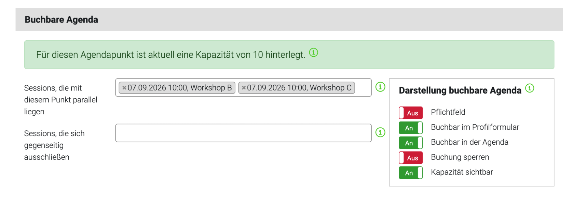
Task: Collapse the Buchbare Agenda section header
Action: coord(289,20)
